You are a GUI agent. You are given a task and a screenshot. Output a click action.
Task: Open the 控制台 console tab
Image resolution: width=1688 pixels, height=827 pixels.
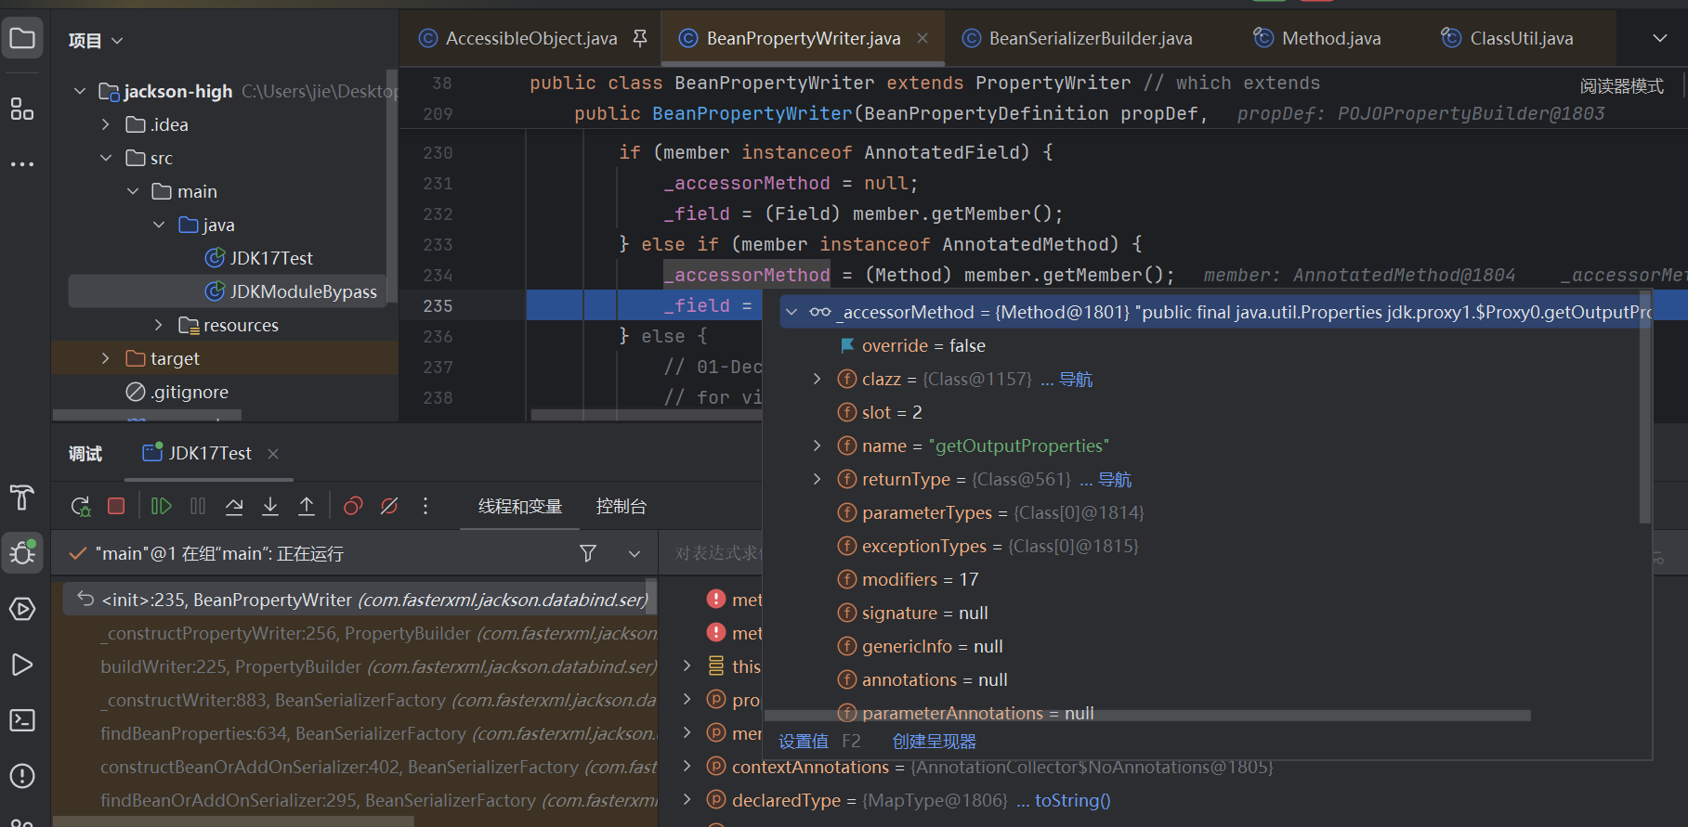(622, 507)
